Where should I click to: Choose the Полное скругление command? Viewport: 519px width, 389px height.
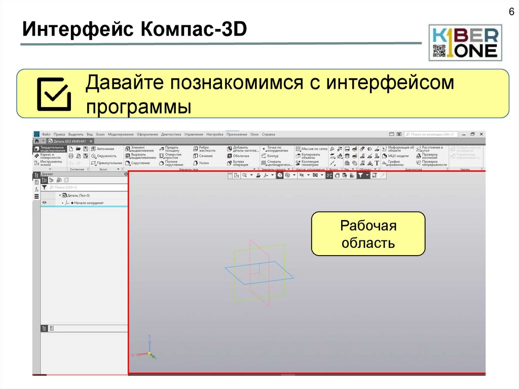[x=171, y=163]
